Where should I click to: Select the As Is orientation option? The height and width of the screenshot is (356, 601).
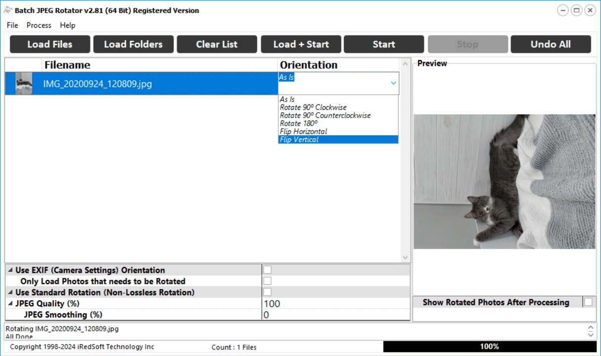(338, 99)
